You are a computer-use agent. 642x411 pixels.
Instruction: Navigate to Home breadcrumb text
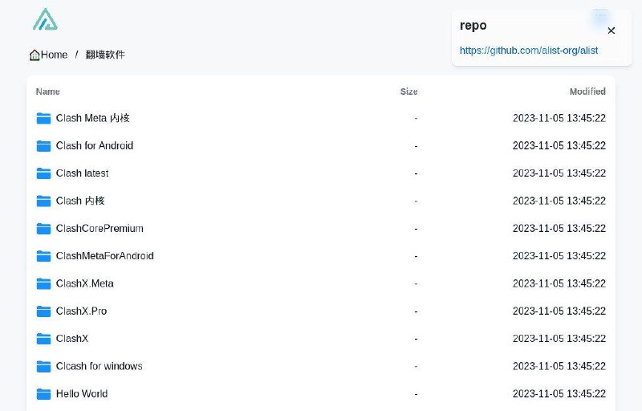[x=55, y=55]
